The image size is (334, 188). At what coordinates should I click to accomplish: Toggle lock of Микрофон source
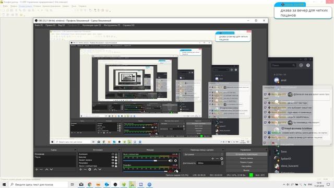coord(116,163)
